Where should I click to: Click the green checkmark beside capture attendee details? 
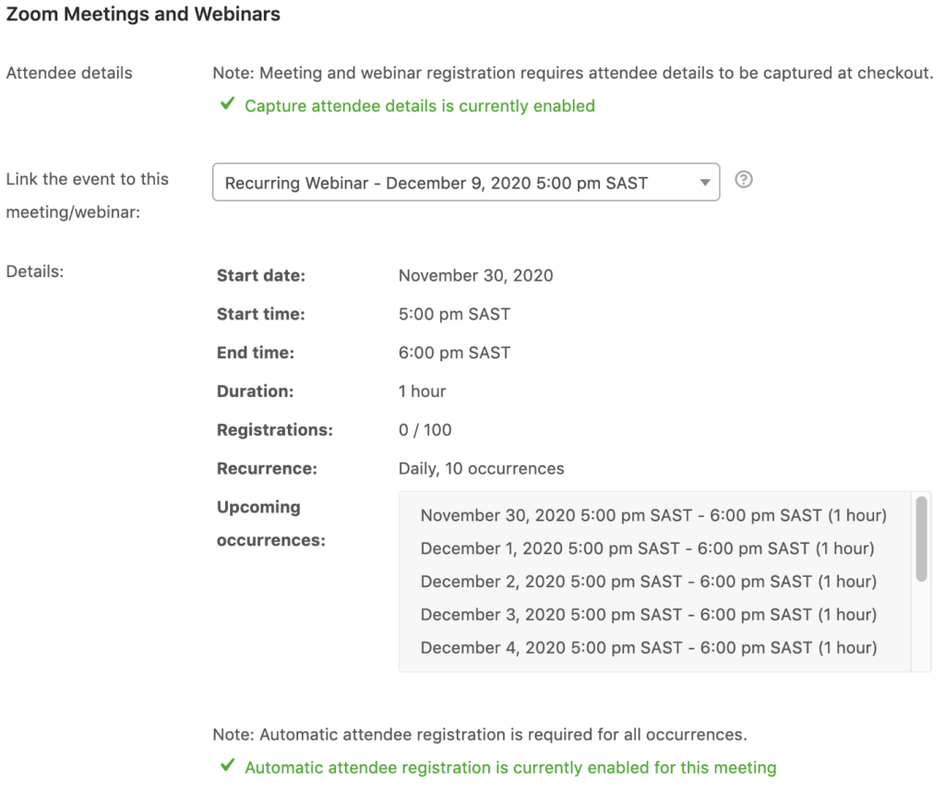[226, 105]
